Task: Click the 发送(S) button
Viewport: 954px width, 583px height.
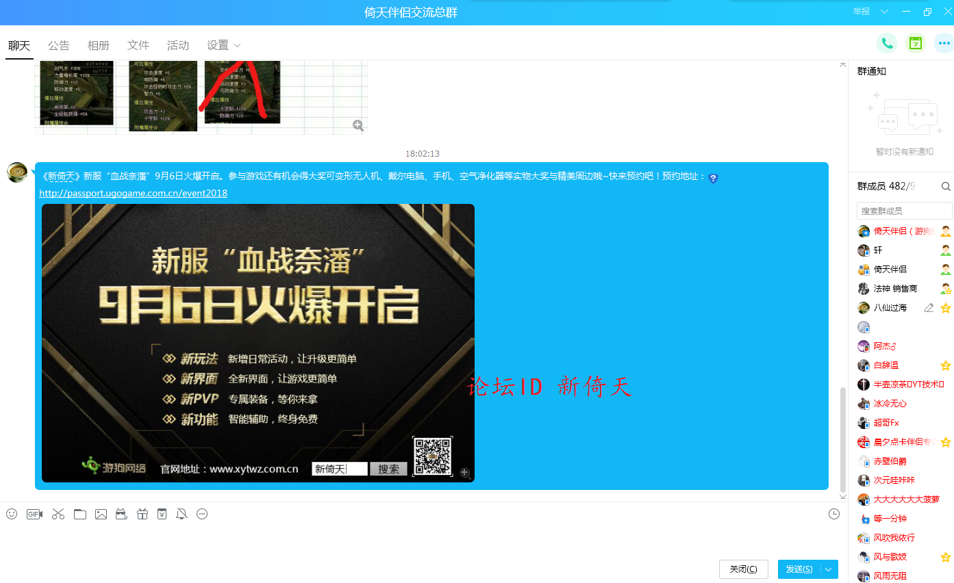Action: pos(799,569)
